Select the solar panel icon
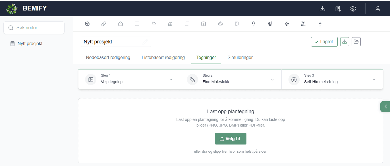 click(303, 24)
